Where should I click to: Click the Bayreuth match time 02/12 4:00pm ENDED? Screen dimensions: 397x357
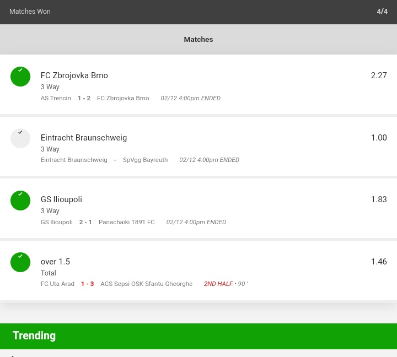click(x=209, y=160)
